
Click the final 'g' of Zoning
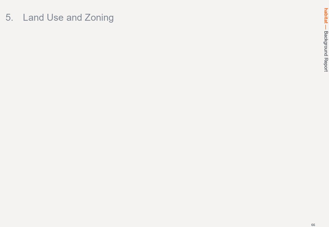111,19
